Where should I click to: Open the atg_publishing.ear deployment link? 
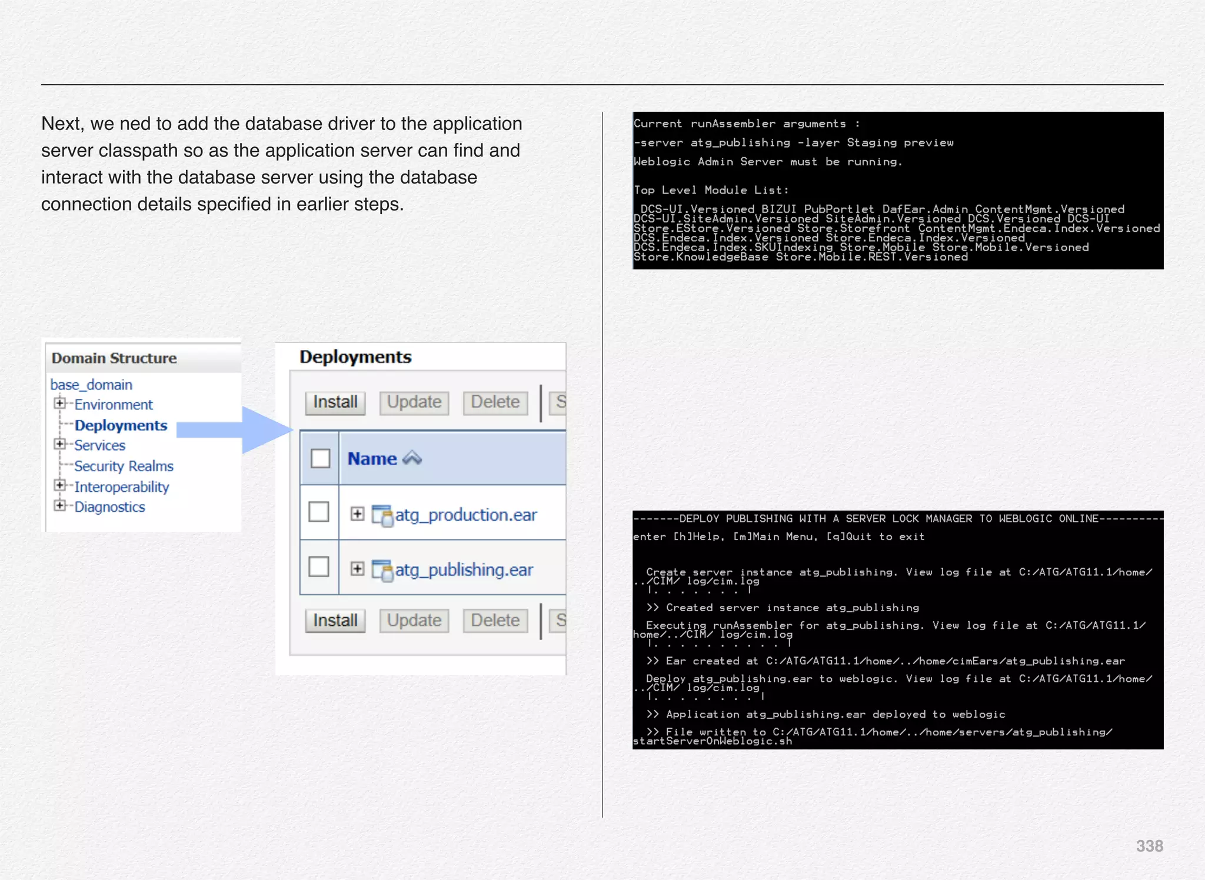[x=464, y=570]
